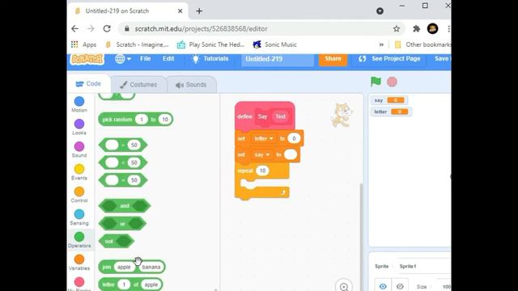This screenshot has width=518, height=291.
Task: Select the Control blocks category
Action: click(79, 195)
